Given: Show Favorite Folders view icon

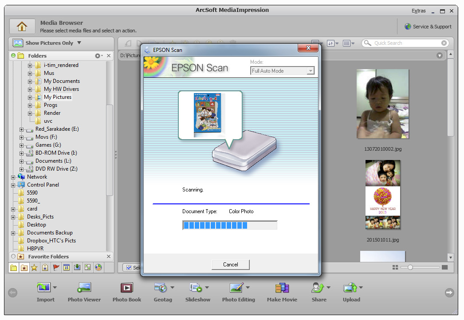Looking at the screenshot, I should 24,268.
